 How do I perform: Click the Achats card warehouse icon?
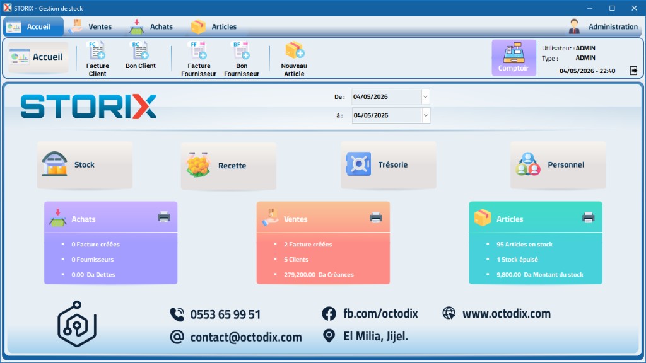click(57, 217)
